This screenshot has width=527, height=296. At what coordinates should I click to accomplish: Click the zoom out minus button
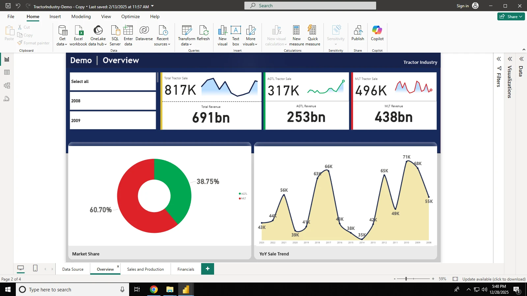[x=395, y=279]
